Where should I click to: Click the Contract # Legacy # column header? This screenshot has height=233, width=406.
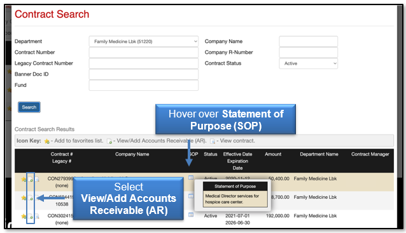[62, 157]
